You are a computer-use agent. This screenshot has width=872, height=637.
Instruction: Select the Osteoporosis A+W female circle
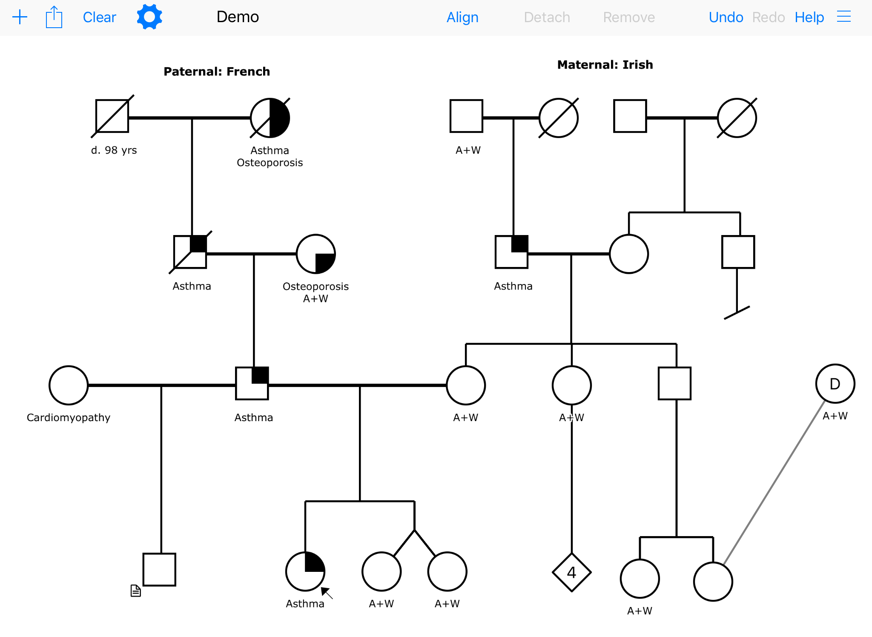coord(316,254)
